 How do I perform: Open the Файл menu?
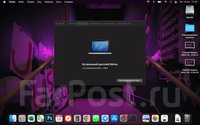pyautogui.click(x=21, y=2)
